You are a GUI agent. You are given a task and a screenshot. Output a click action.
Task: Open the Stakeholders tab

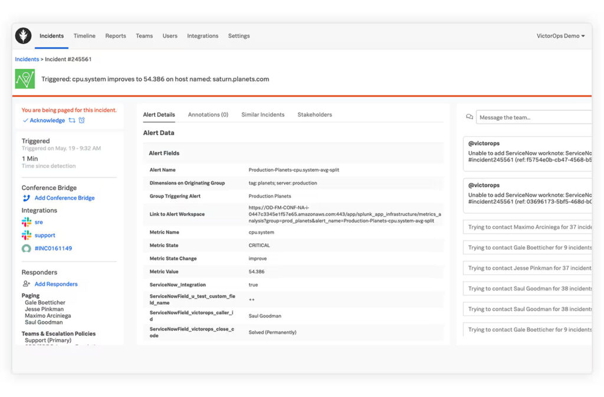314,114
